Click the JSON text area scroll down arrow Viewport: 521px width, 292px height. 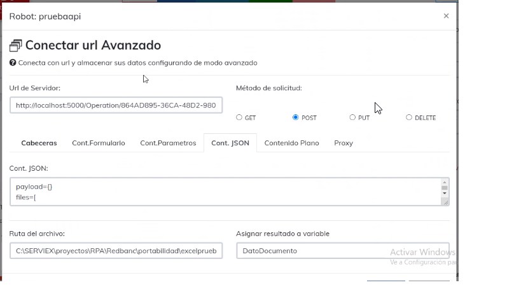pyautogui.click(x=445, y=193)
